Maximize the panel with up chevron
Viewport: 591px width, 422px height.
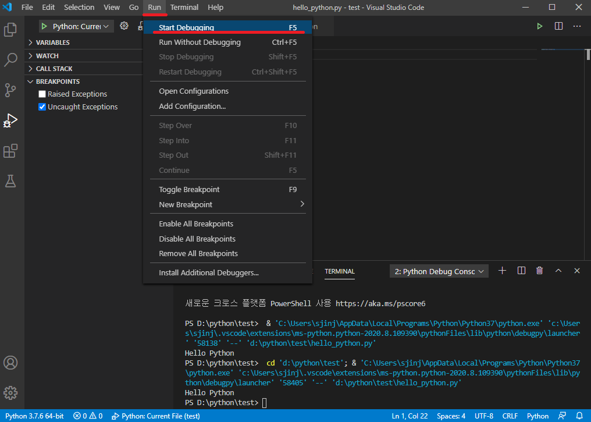point(558,271)
